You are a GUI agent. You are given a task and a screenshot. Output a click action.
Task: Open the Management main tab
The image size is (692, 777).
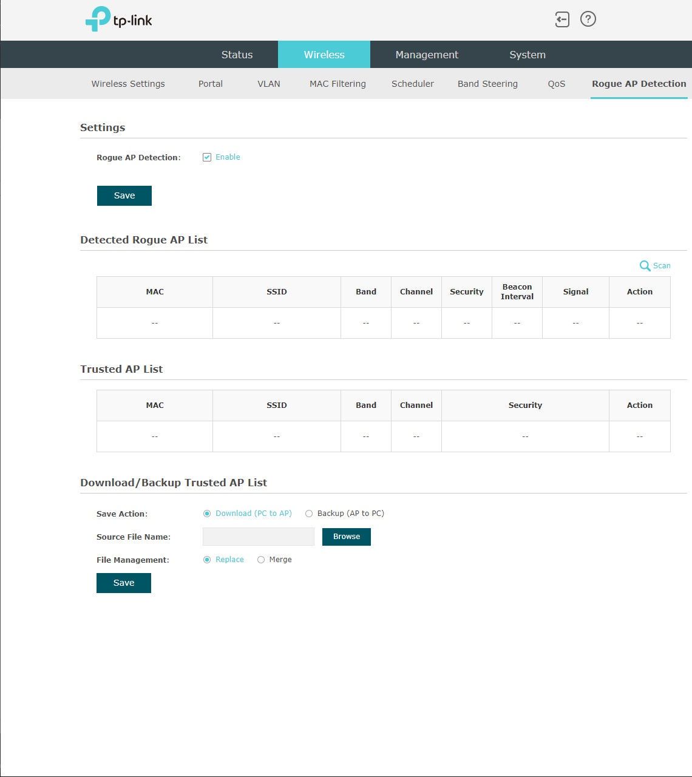pos(427,55)
